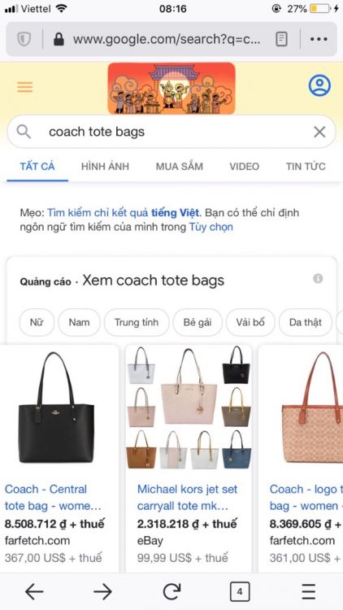Clear the search box with X
This screenshot has width=343, height=610.
319,132
